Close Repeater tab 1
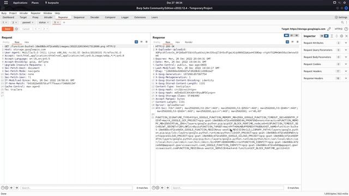 [6, 22]
